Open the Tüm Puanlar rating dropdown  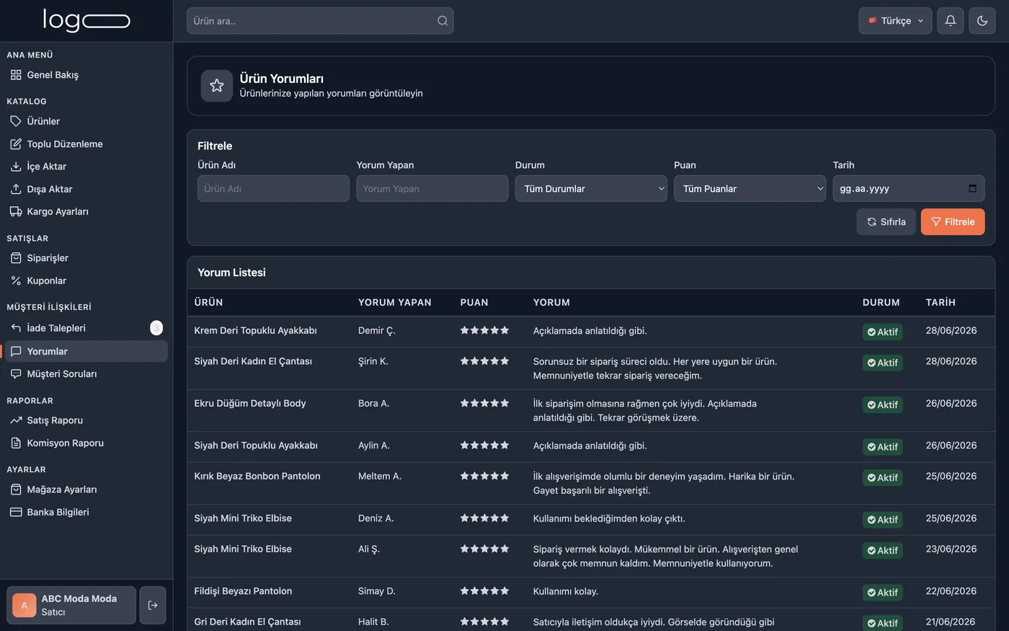pos(750,188)
